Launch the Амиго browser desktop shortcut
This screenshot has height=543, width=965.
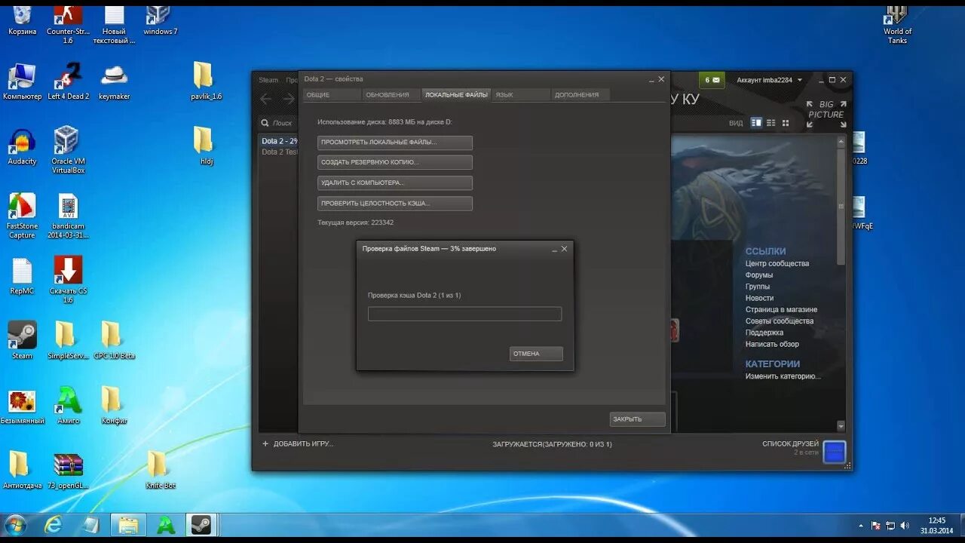[68, 406]
